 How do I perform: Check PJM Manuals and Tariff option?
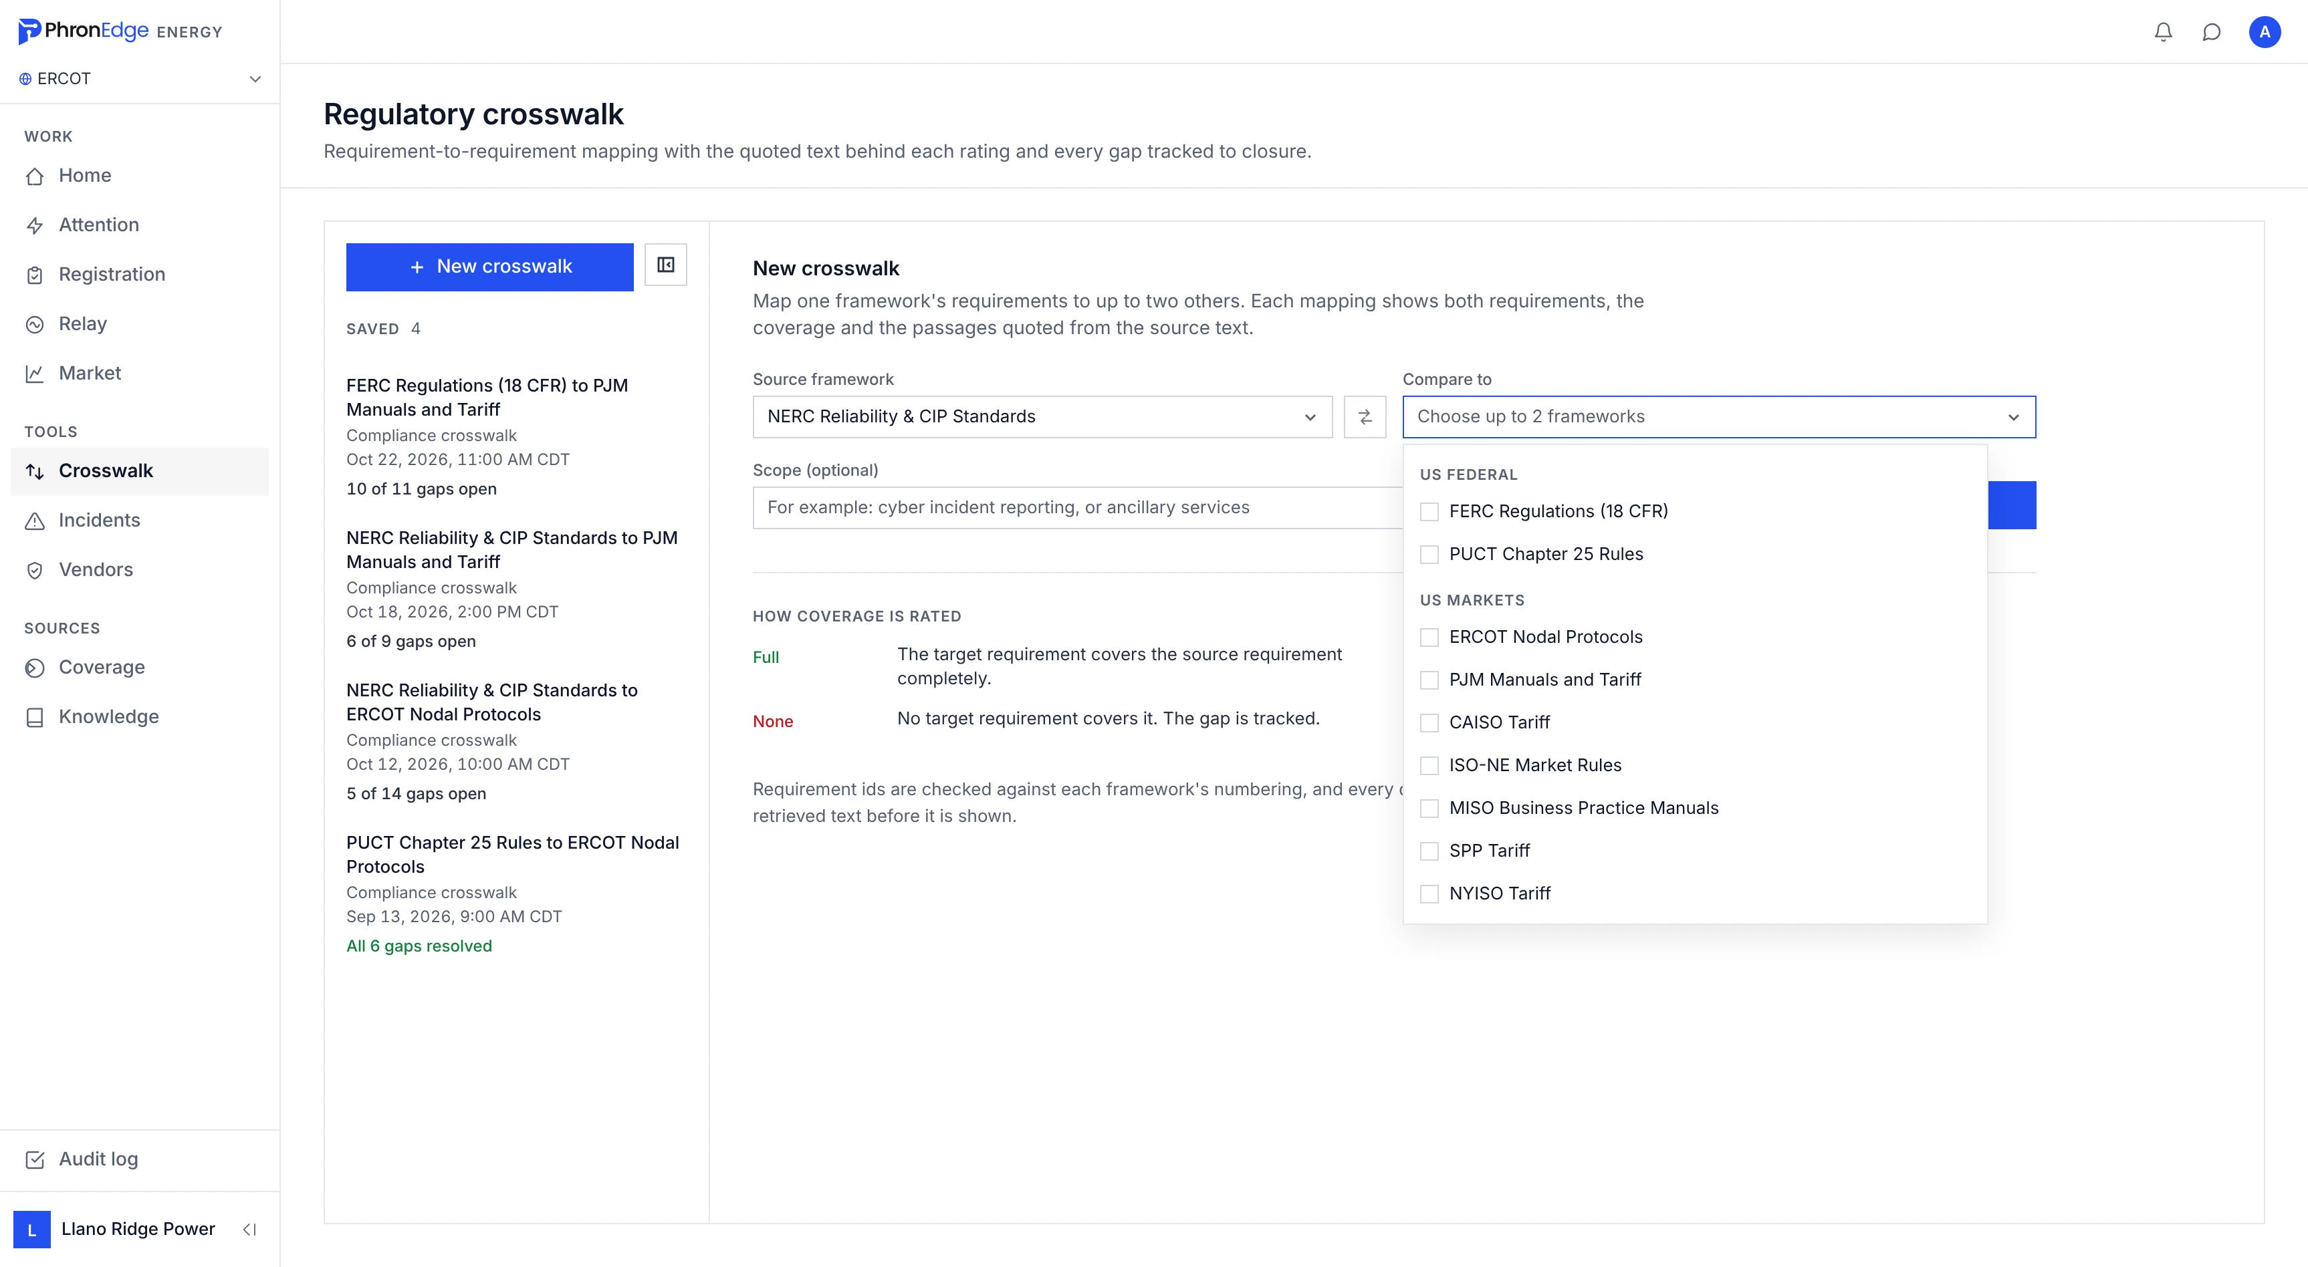point(1429,680)
